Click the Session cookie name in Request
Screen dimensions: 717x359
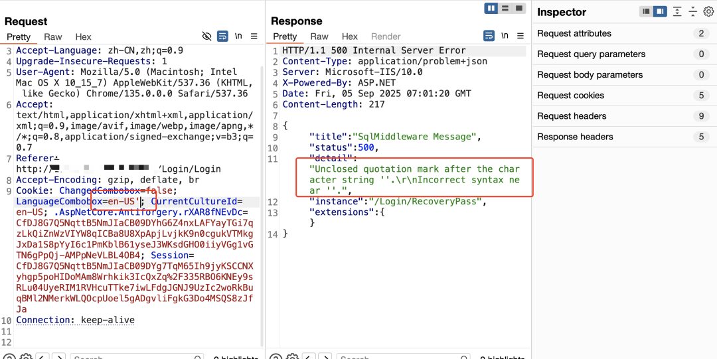pyautogui.click(x=170, y=255)
